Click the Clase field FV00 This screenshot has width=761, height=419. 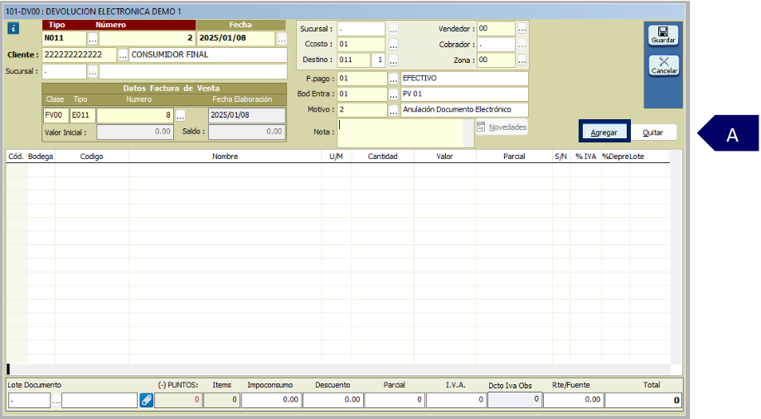coord(56,115)
